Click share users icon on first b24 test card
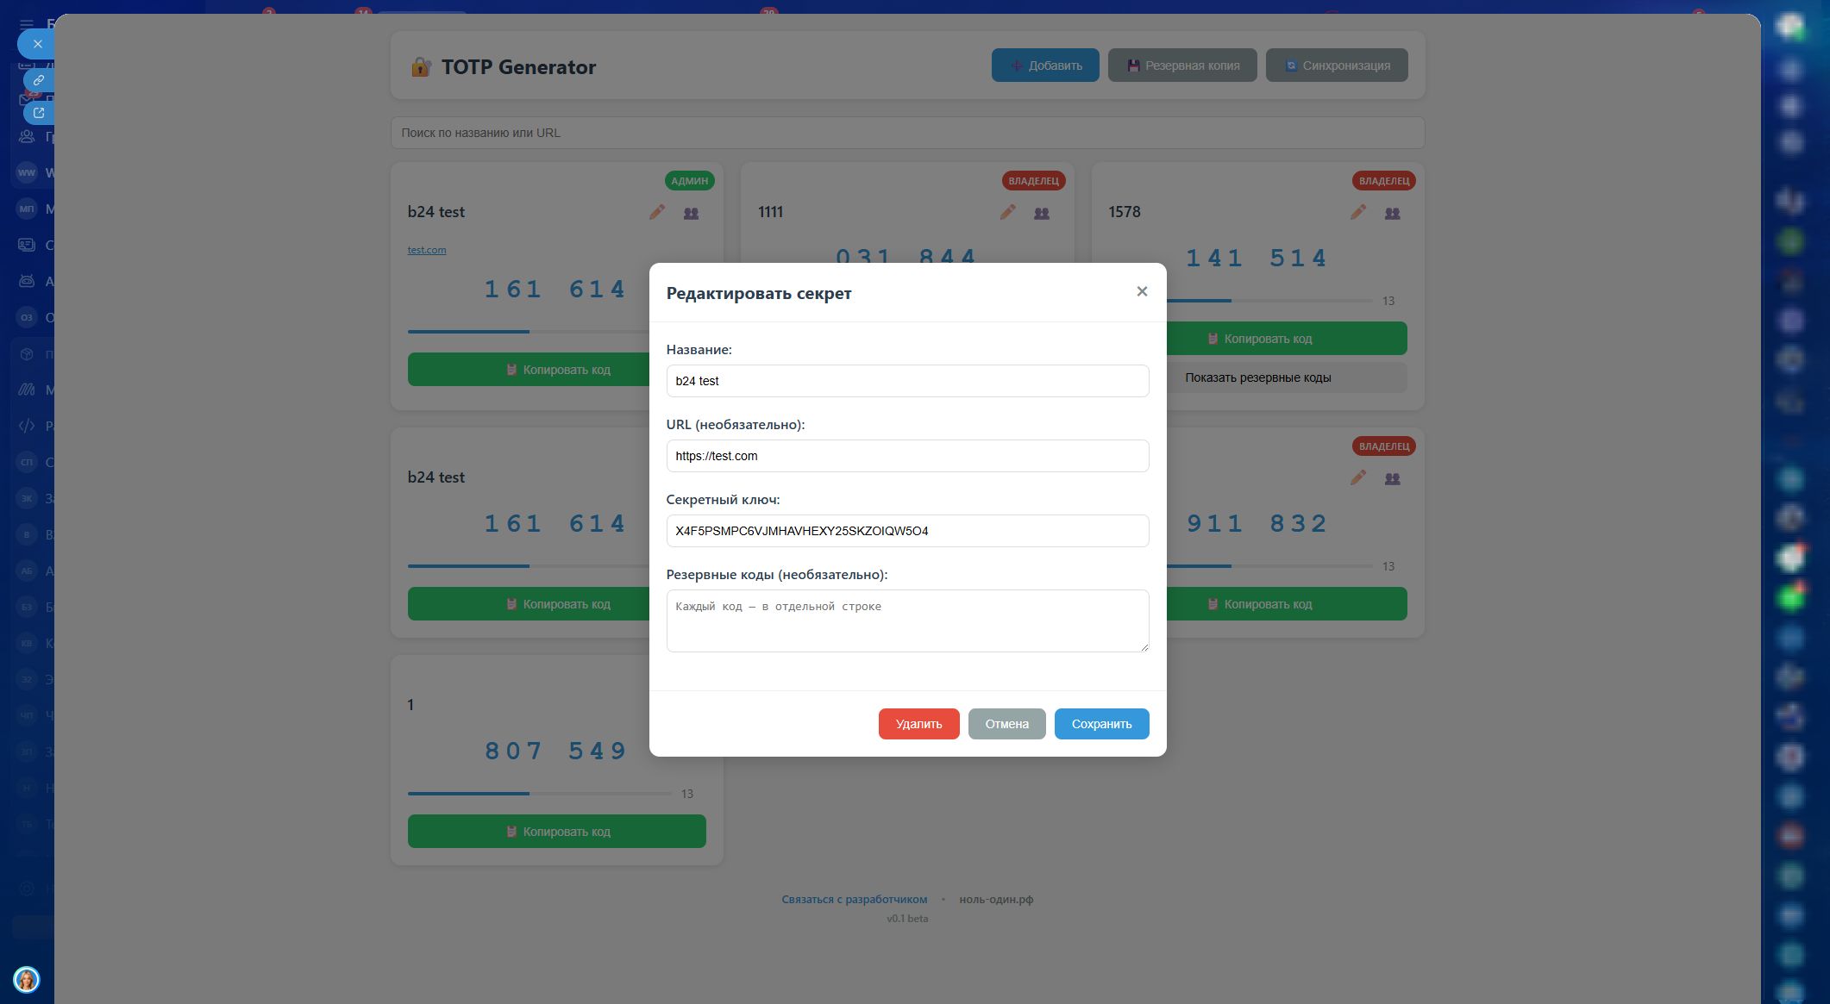 (x=691, y=213)
